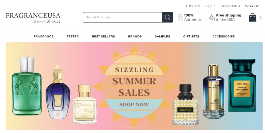
Task: Open the Tester menu item
Action: [x=73, y=36]
